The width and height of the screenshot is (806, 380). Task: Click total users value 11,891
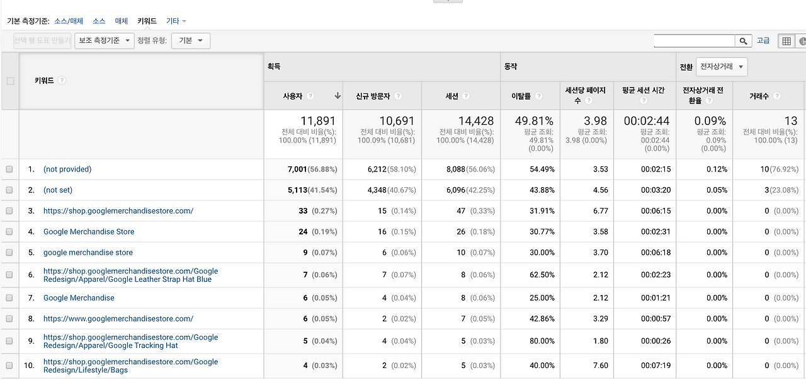(x=318, y=120)
